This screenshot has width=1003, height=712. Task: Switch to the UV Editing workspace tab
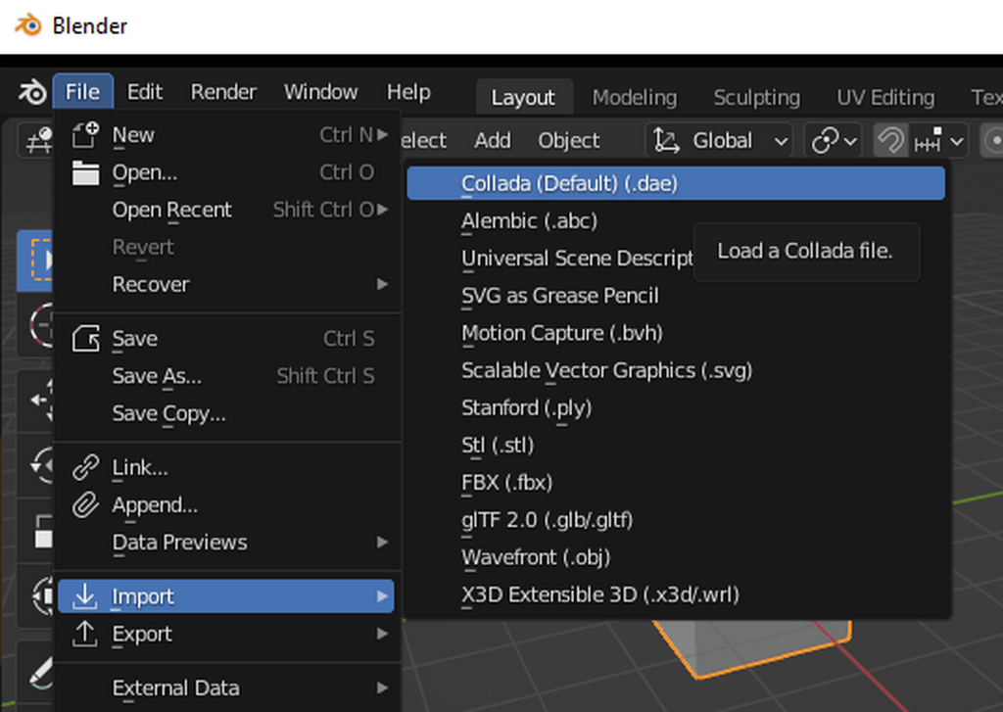(885, 97)
